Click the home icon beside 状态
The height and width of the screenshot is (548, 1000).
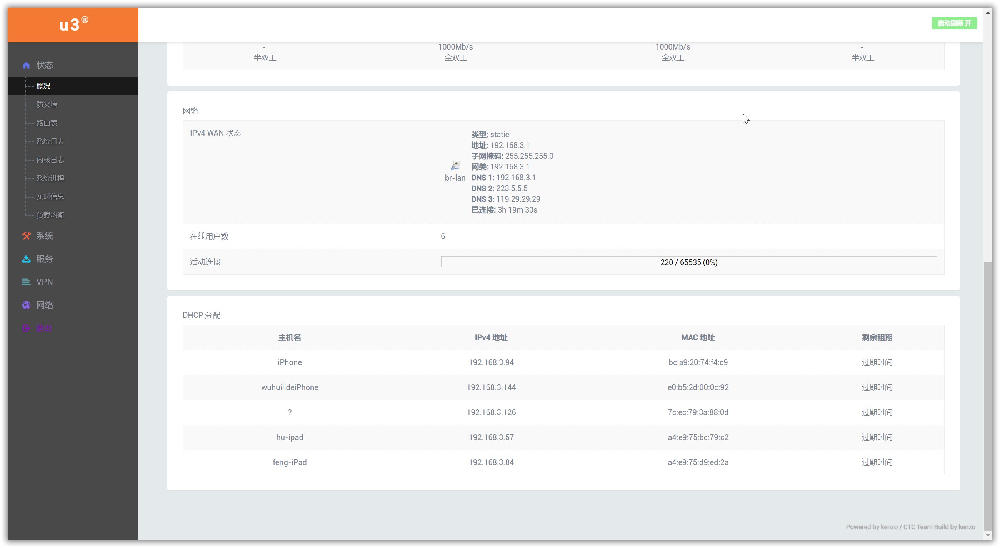[x=27, y=65]
